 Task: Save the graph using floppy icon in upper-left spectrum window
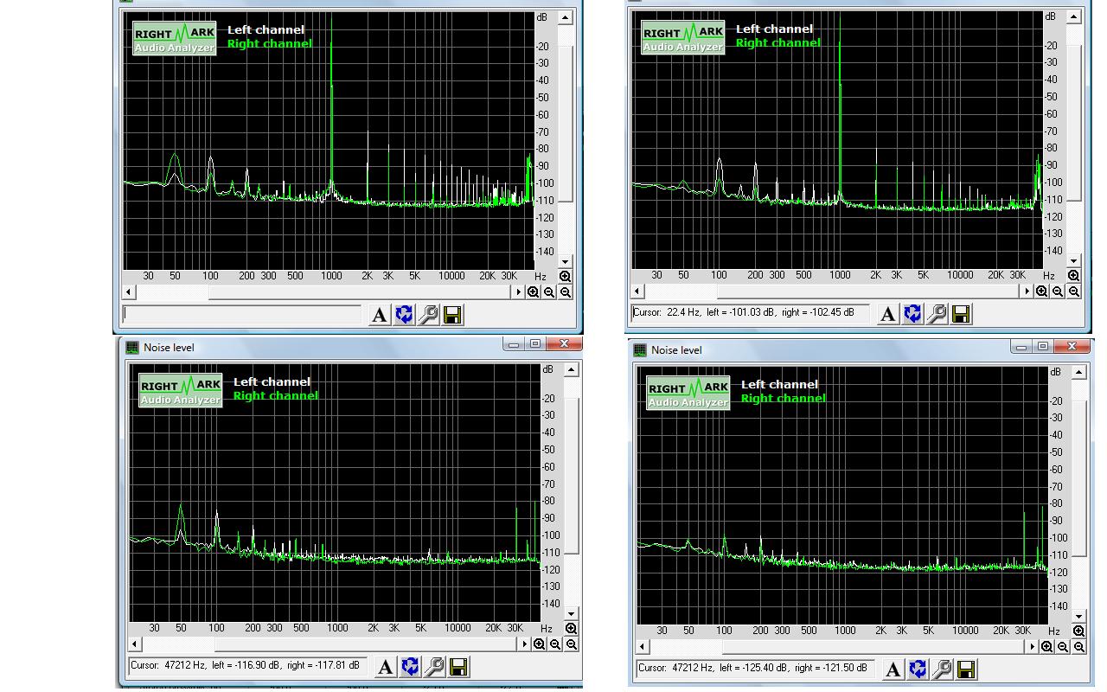(452, 315)
